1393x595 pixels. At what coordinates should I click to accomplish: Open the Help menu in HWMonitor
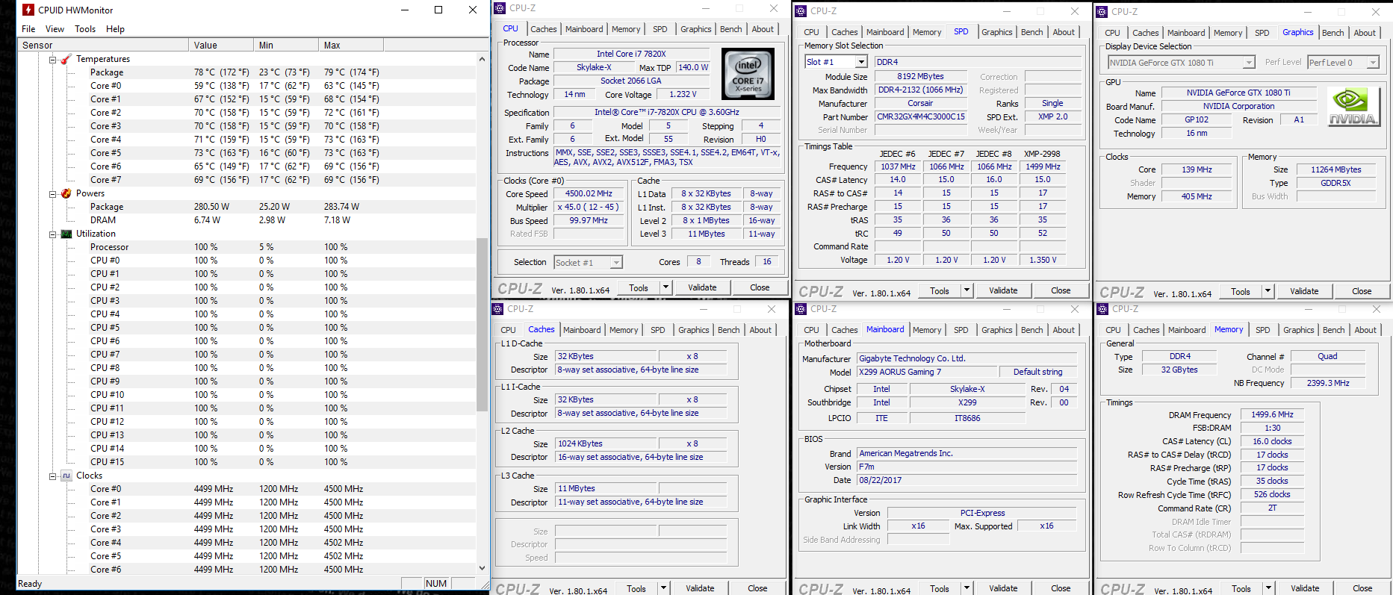pos(115,29)
